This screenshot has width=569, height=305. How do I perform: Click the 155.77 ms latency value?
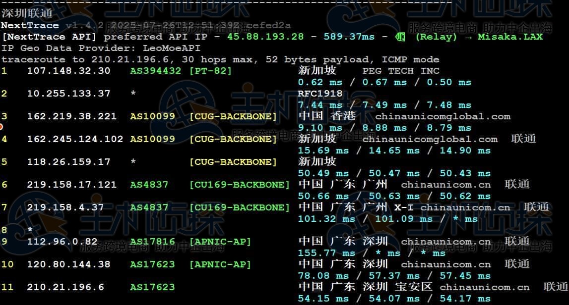(x=326, y=253)
